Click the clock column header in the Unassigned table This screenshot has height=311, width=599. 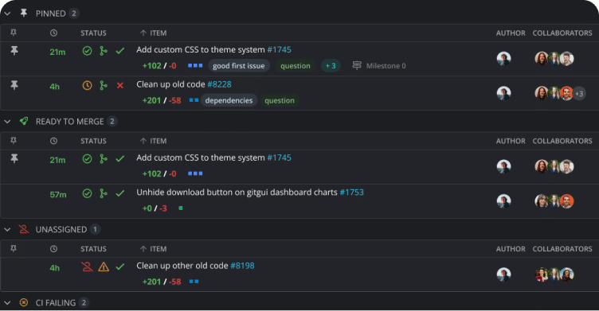pyautogui.click(x=53, y=249)
